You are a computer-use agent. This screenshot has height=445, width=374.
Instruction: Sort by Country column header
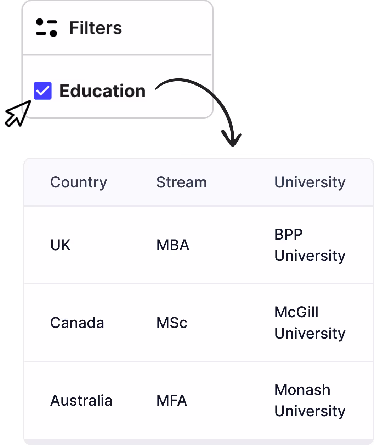(79, 182)
